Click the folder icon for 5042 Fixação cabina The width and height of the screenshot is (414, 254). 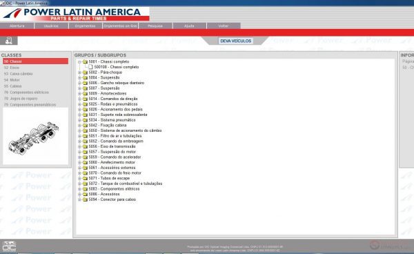[85, 125]
